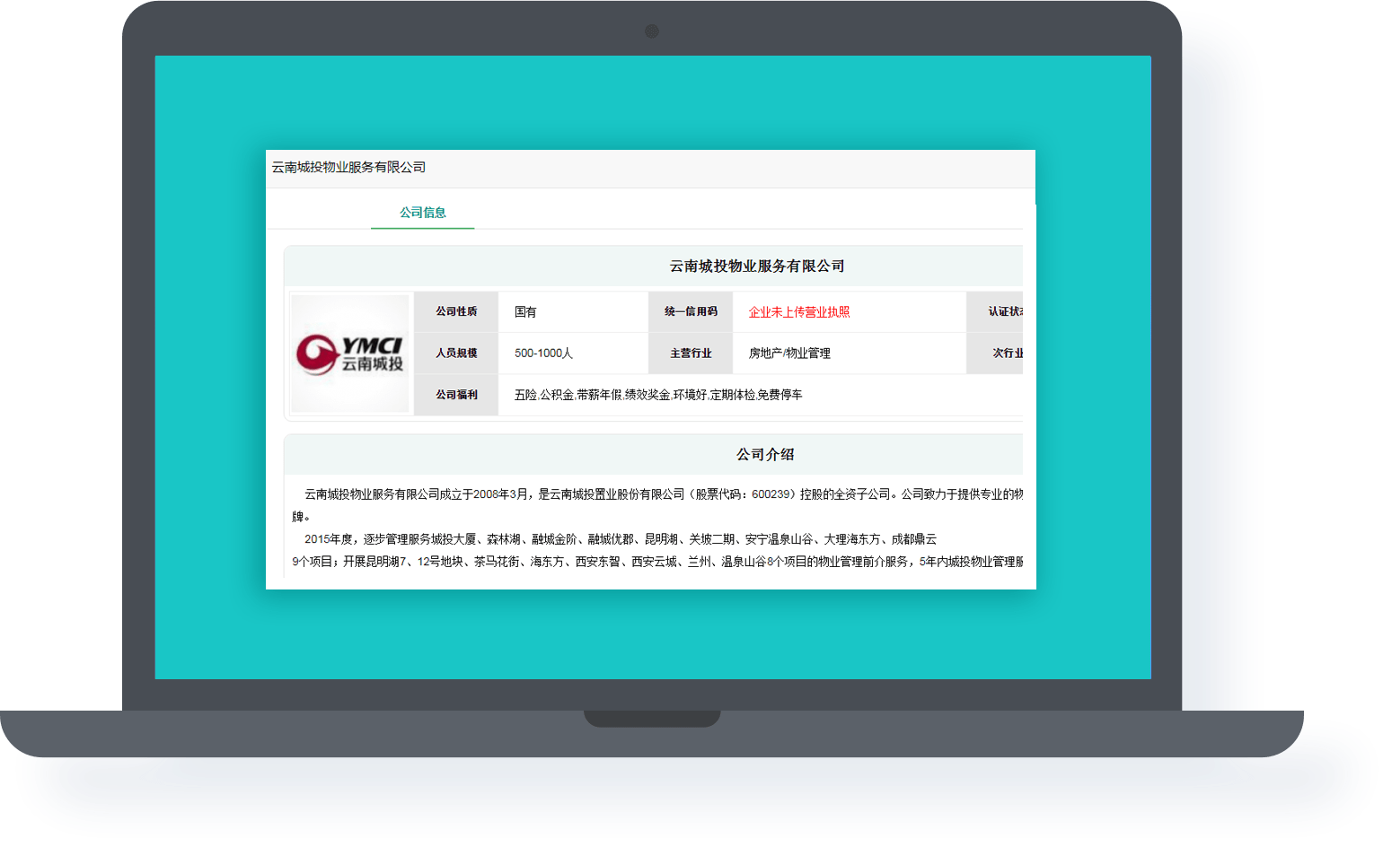Click the page title in the top header bar
This screenshot has width=1392, height=847.
click(348, 167)
